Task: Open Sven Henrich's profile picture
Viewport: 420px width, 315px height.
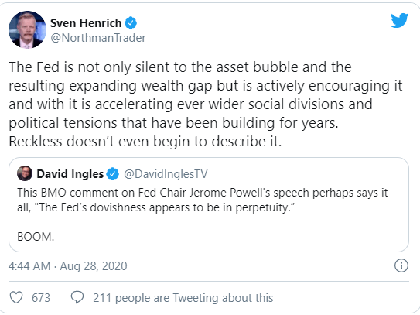Action: coord(27,29)
